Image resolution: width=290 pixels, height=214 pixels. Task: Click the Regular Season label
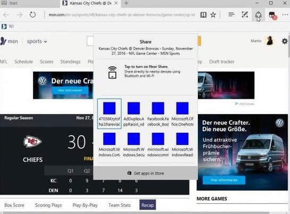click(19, 118)
